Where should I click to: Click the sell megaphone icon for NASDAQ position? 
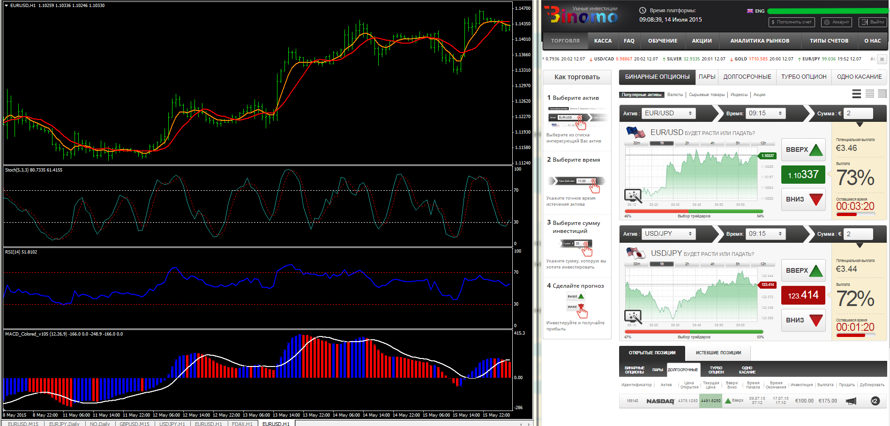coord(851,401)
